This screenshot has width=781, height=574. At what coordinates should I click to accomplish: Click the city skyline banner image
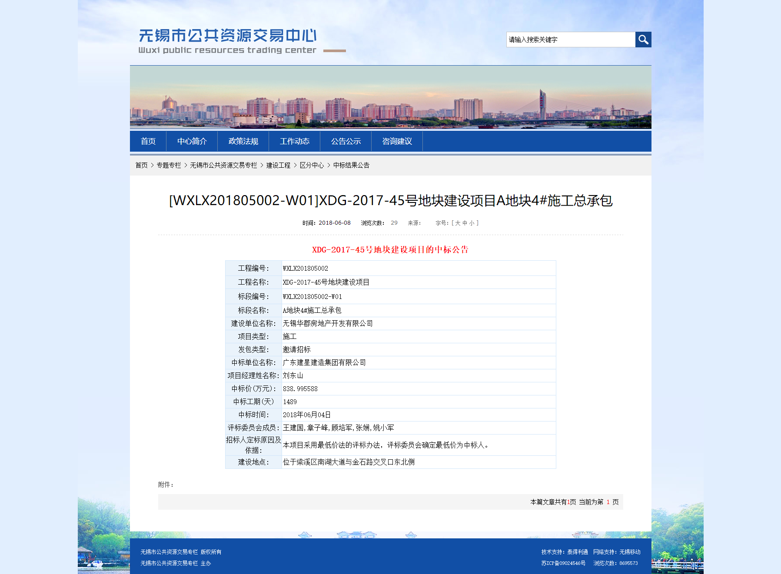(390, 97)
